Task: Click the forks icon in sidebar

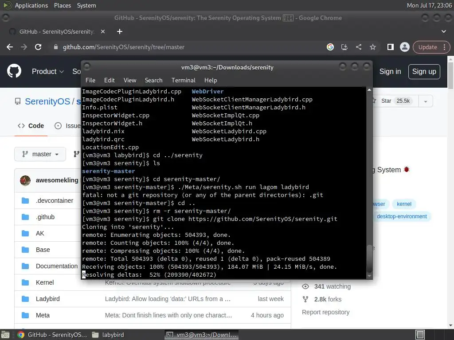Action: pos(305,299)
